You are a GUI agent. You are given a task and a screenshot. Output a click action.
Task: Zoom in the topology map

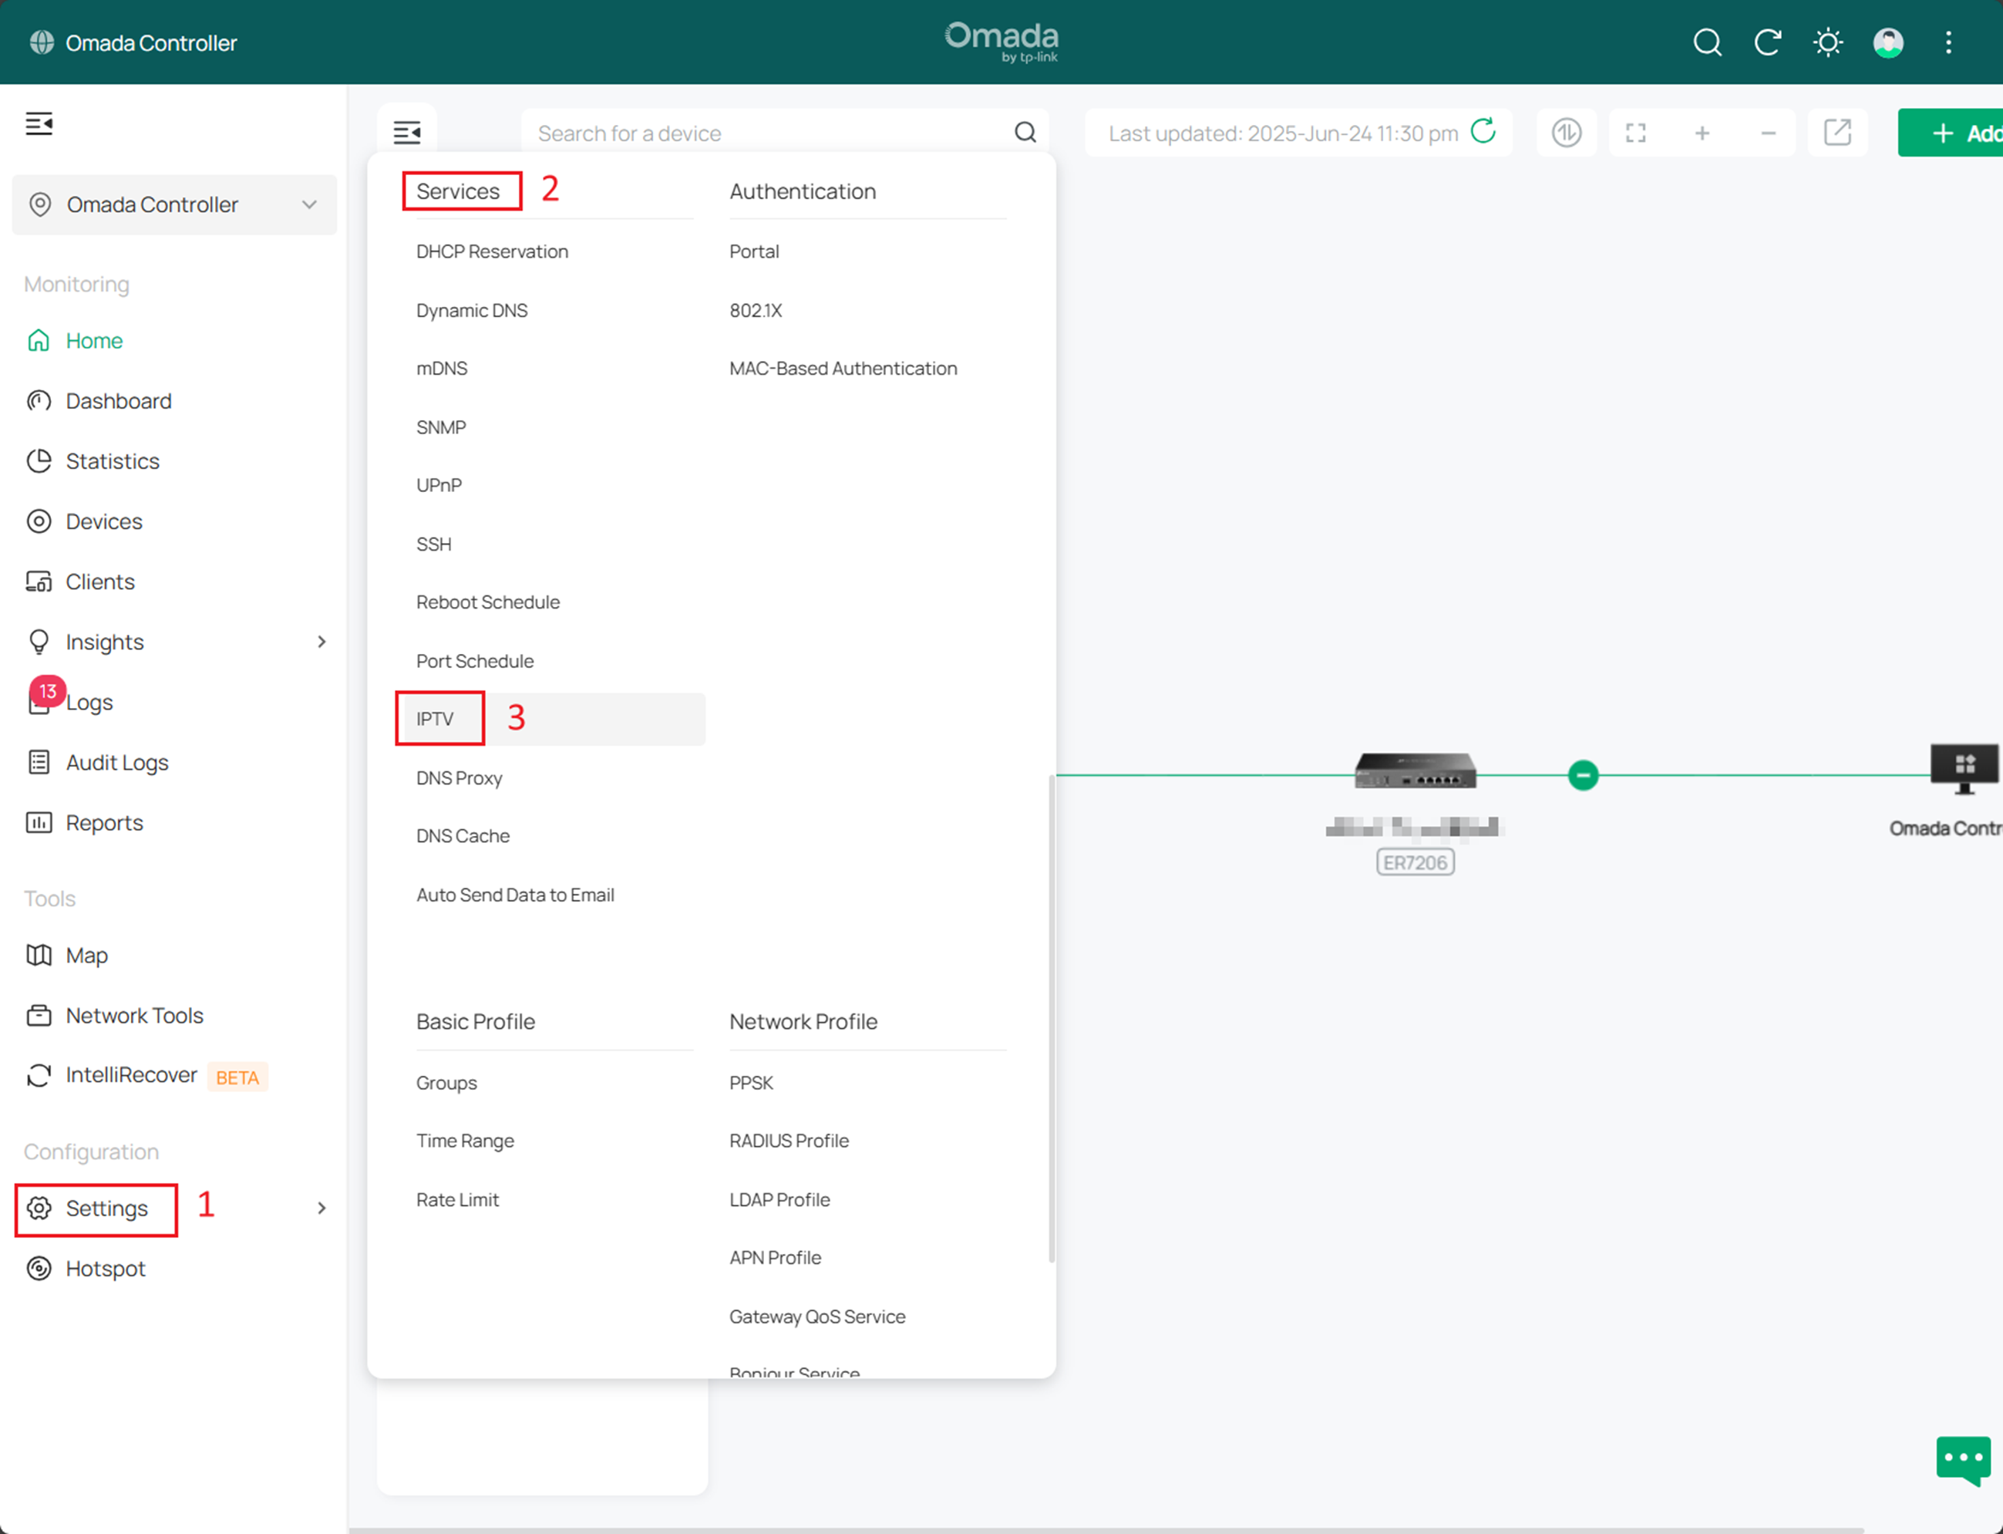click(x=1702, y=133)
